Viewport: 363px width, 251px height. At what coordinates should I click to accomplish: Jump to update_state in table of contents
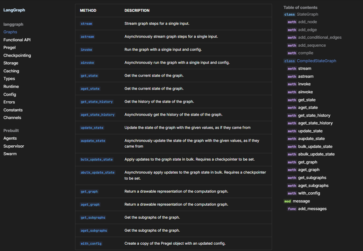(310, 131)
